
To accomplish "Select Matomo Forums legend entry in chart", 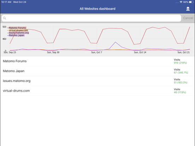I will [17, 28].
